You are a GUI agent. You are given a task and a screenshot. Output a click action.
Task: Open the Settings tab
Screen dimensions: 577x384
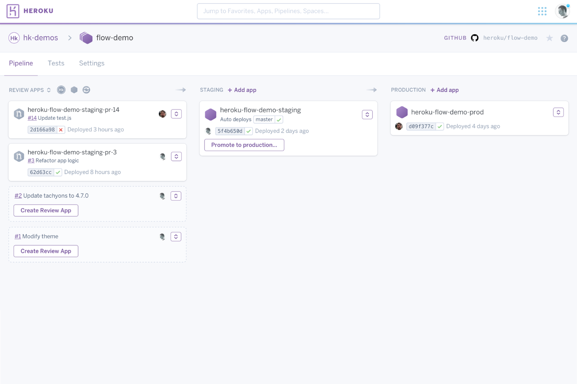tap(92, 63)
